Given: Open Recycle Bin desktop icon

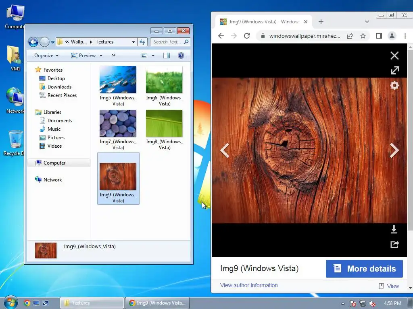Looking at the screenshot, I should pyautogui.click(x=15, y=143).
